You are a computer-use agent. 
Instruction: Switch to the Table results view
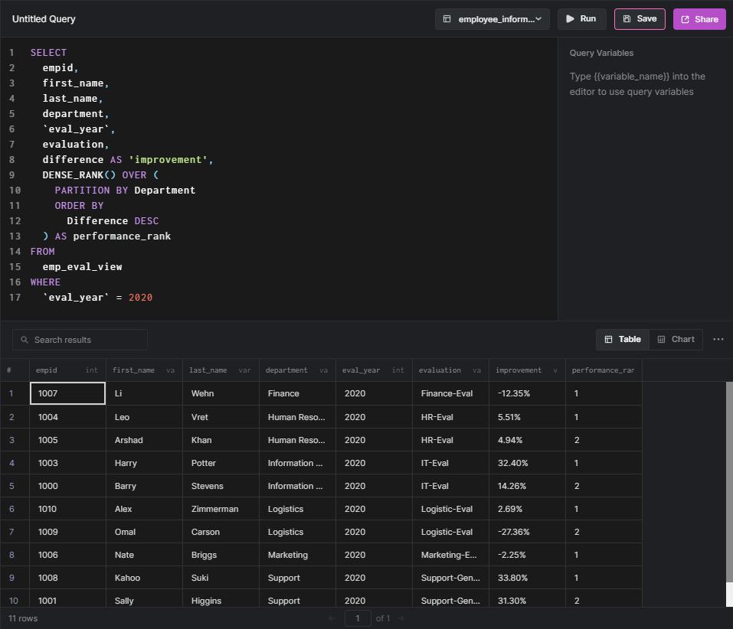click(x=623, y=340)
